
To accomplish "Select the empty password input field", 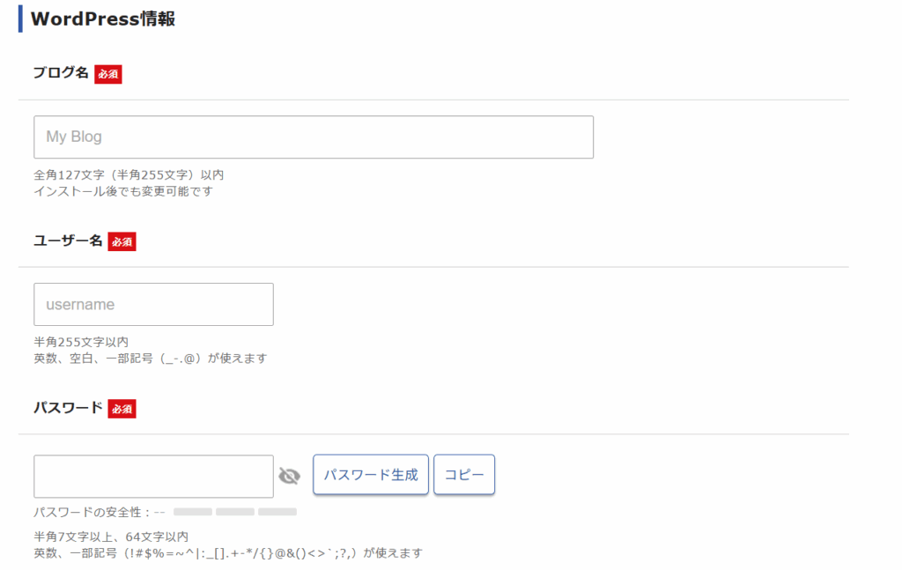I will point(153,477).
